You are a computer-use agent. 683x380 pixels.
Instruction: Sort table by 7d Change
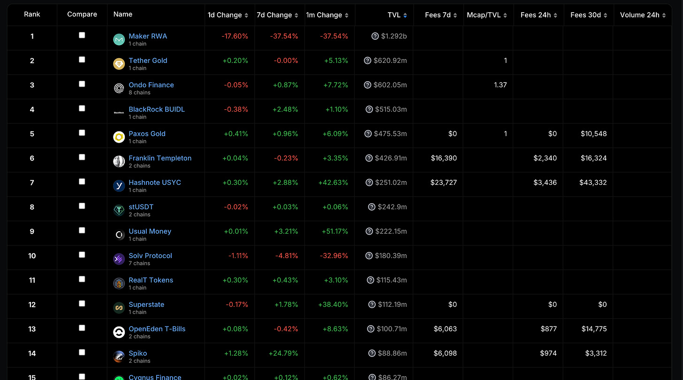278,15
